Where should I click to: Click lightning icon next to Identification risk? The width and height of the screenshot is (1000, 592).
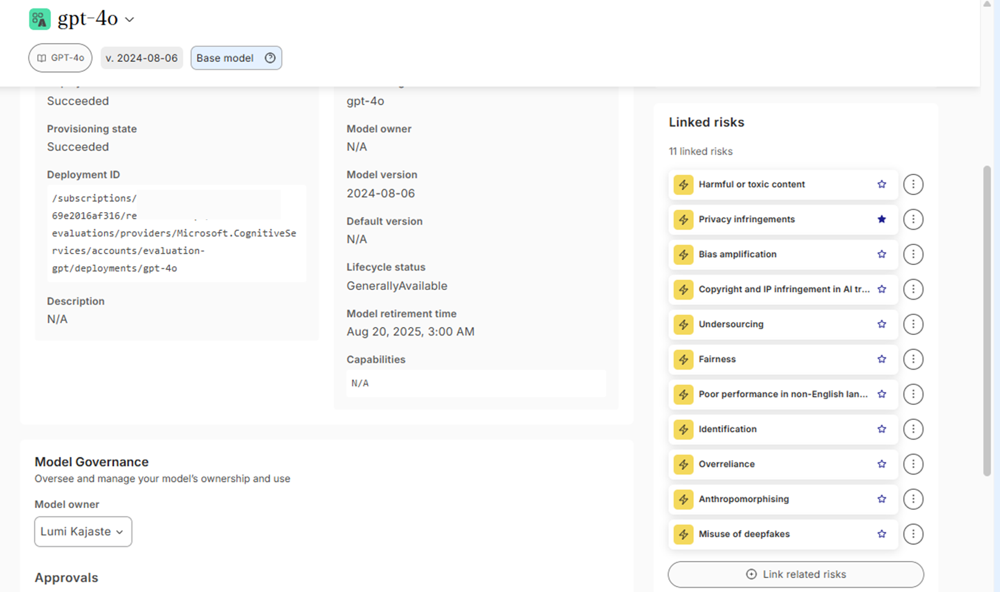683,429
